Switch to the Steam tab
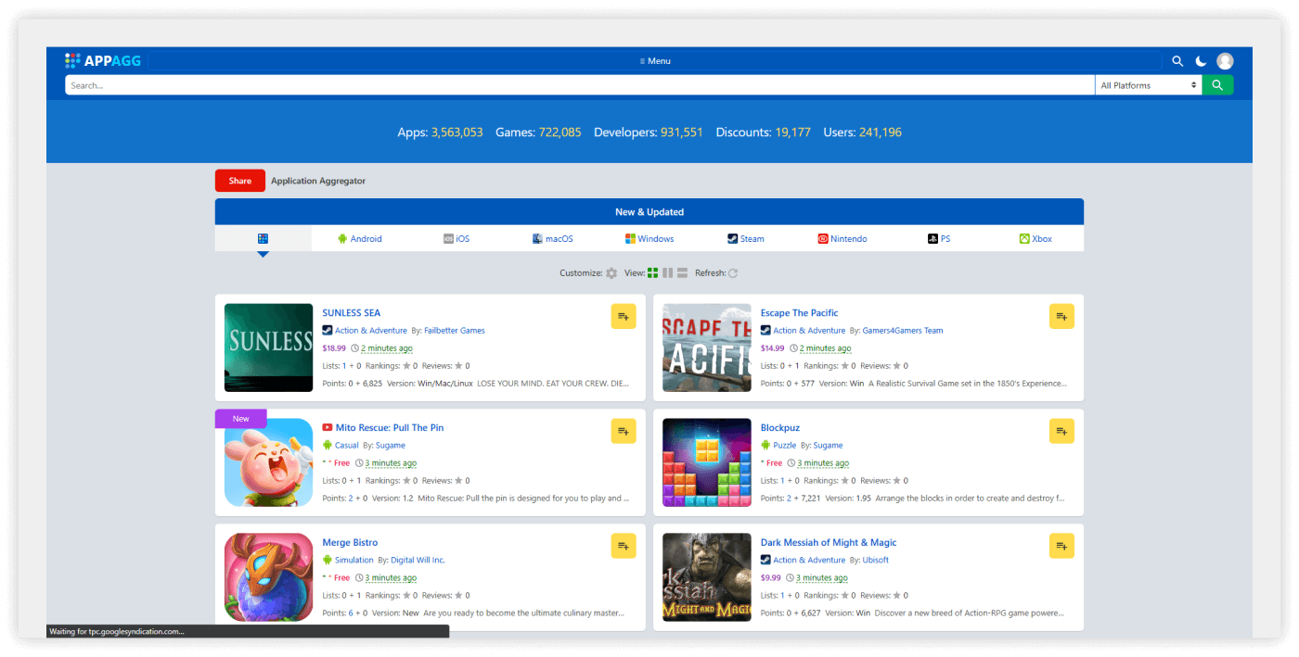The height and width of the screenshot is (657, 1299). pos(746,238)
